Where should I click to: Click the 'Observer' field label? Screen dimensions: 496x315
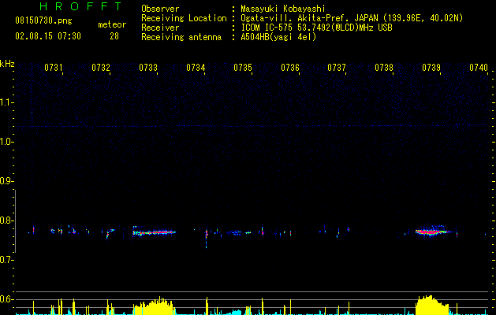(x=160, y=9)
